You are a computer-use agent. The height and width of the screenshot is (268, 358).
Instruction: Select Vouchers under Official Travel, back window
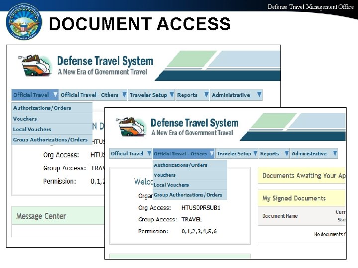point(52,119)
